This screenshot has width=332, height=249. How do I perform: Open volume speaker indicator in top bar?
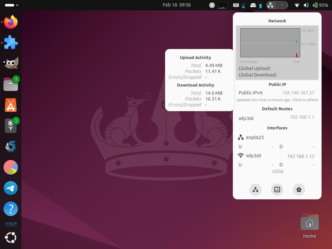tap(306, 5)
